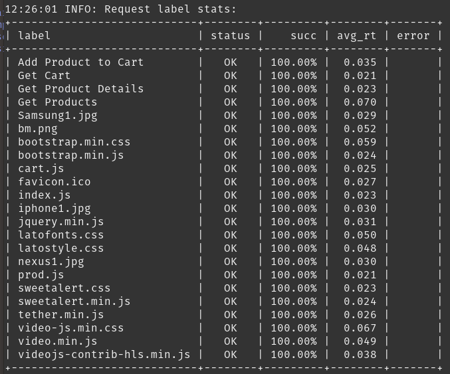Select the 'Get Cart' label text
Screen dimensions: 450x374
click(x=44, y=76)
